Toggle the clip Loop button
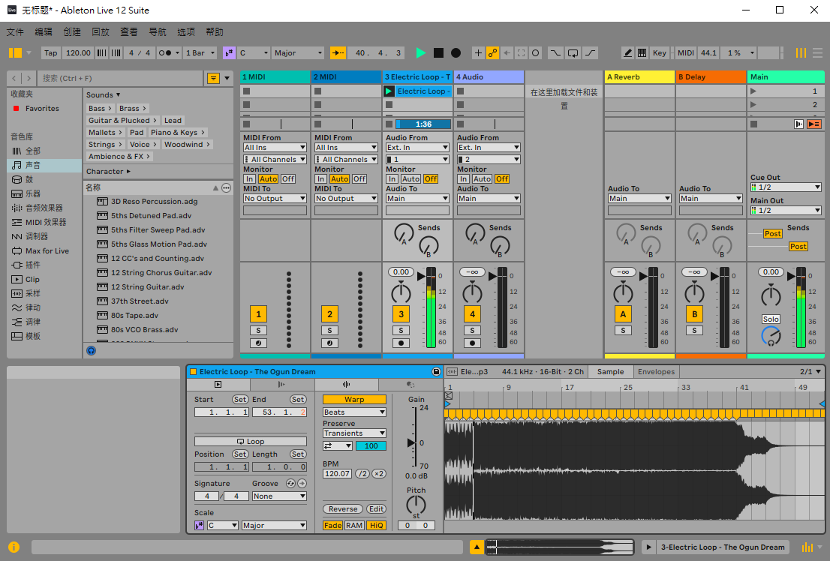 [x=251, y=442]
